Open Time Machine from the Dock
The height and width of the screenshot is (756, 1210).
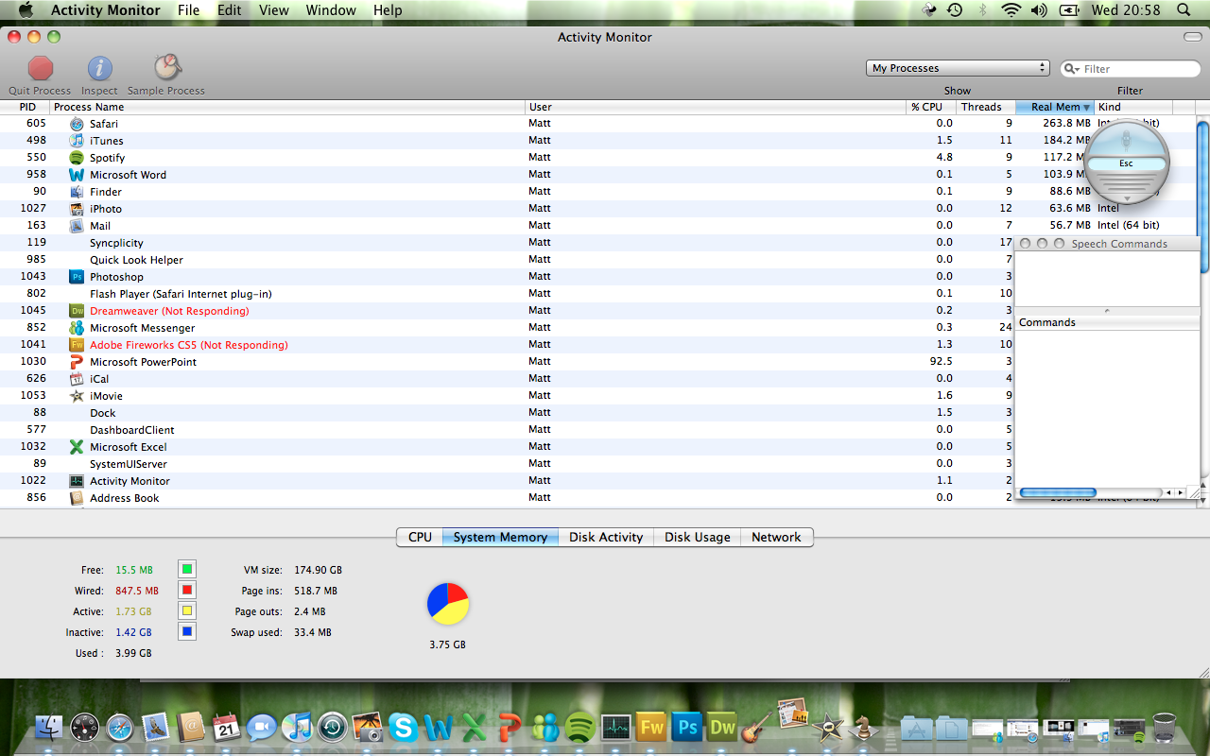click(x=333, y=727)
